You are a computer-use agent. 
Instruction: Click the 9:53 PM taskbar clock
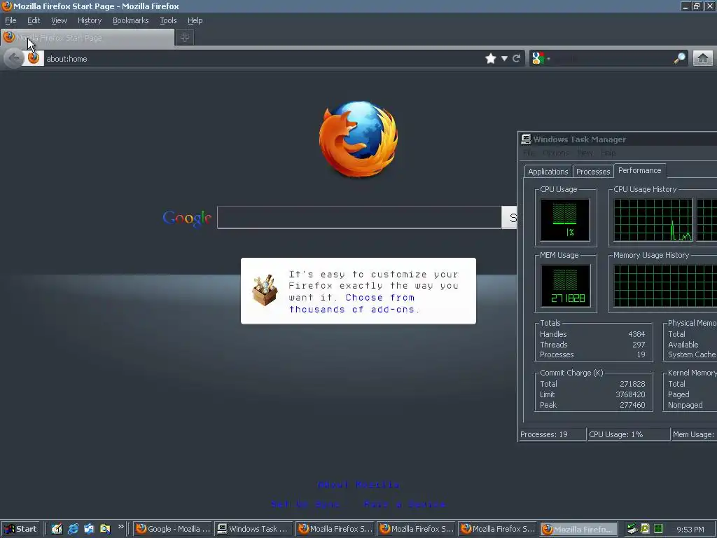(x=690, y=530)
